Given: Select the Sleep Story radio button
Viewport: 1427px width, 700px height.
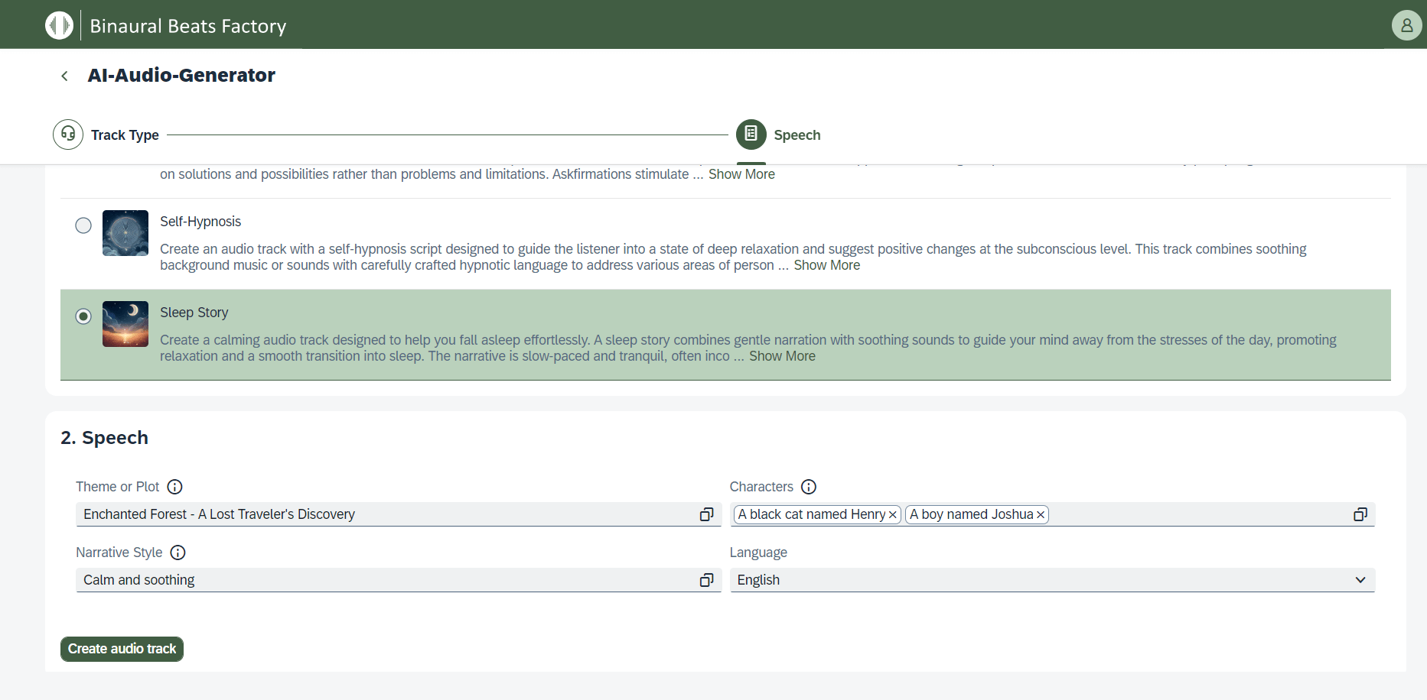Looking at the screenshot, I should [x=83, y=316].
